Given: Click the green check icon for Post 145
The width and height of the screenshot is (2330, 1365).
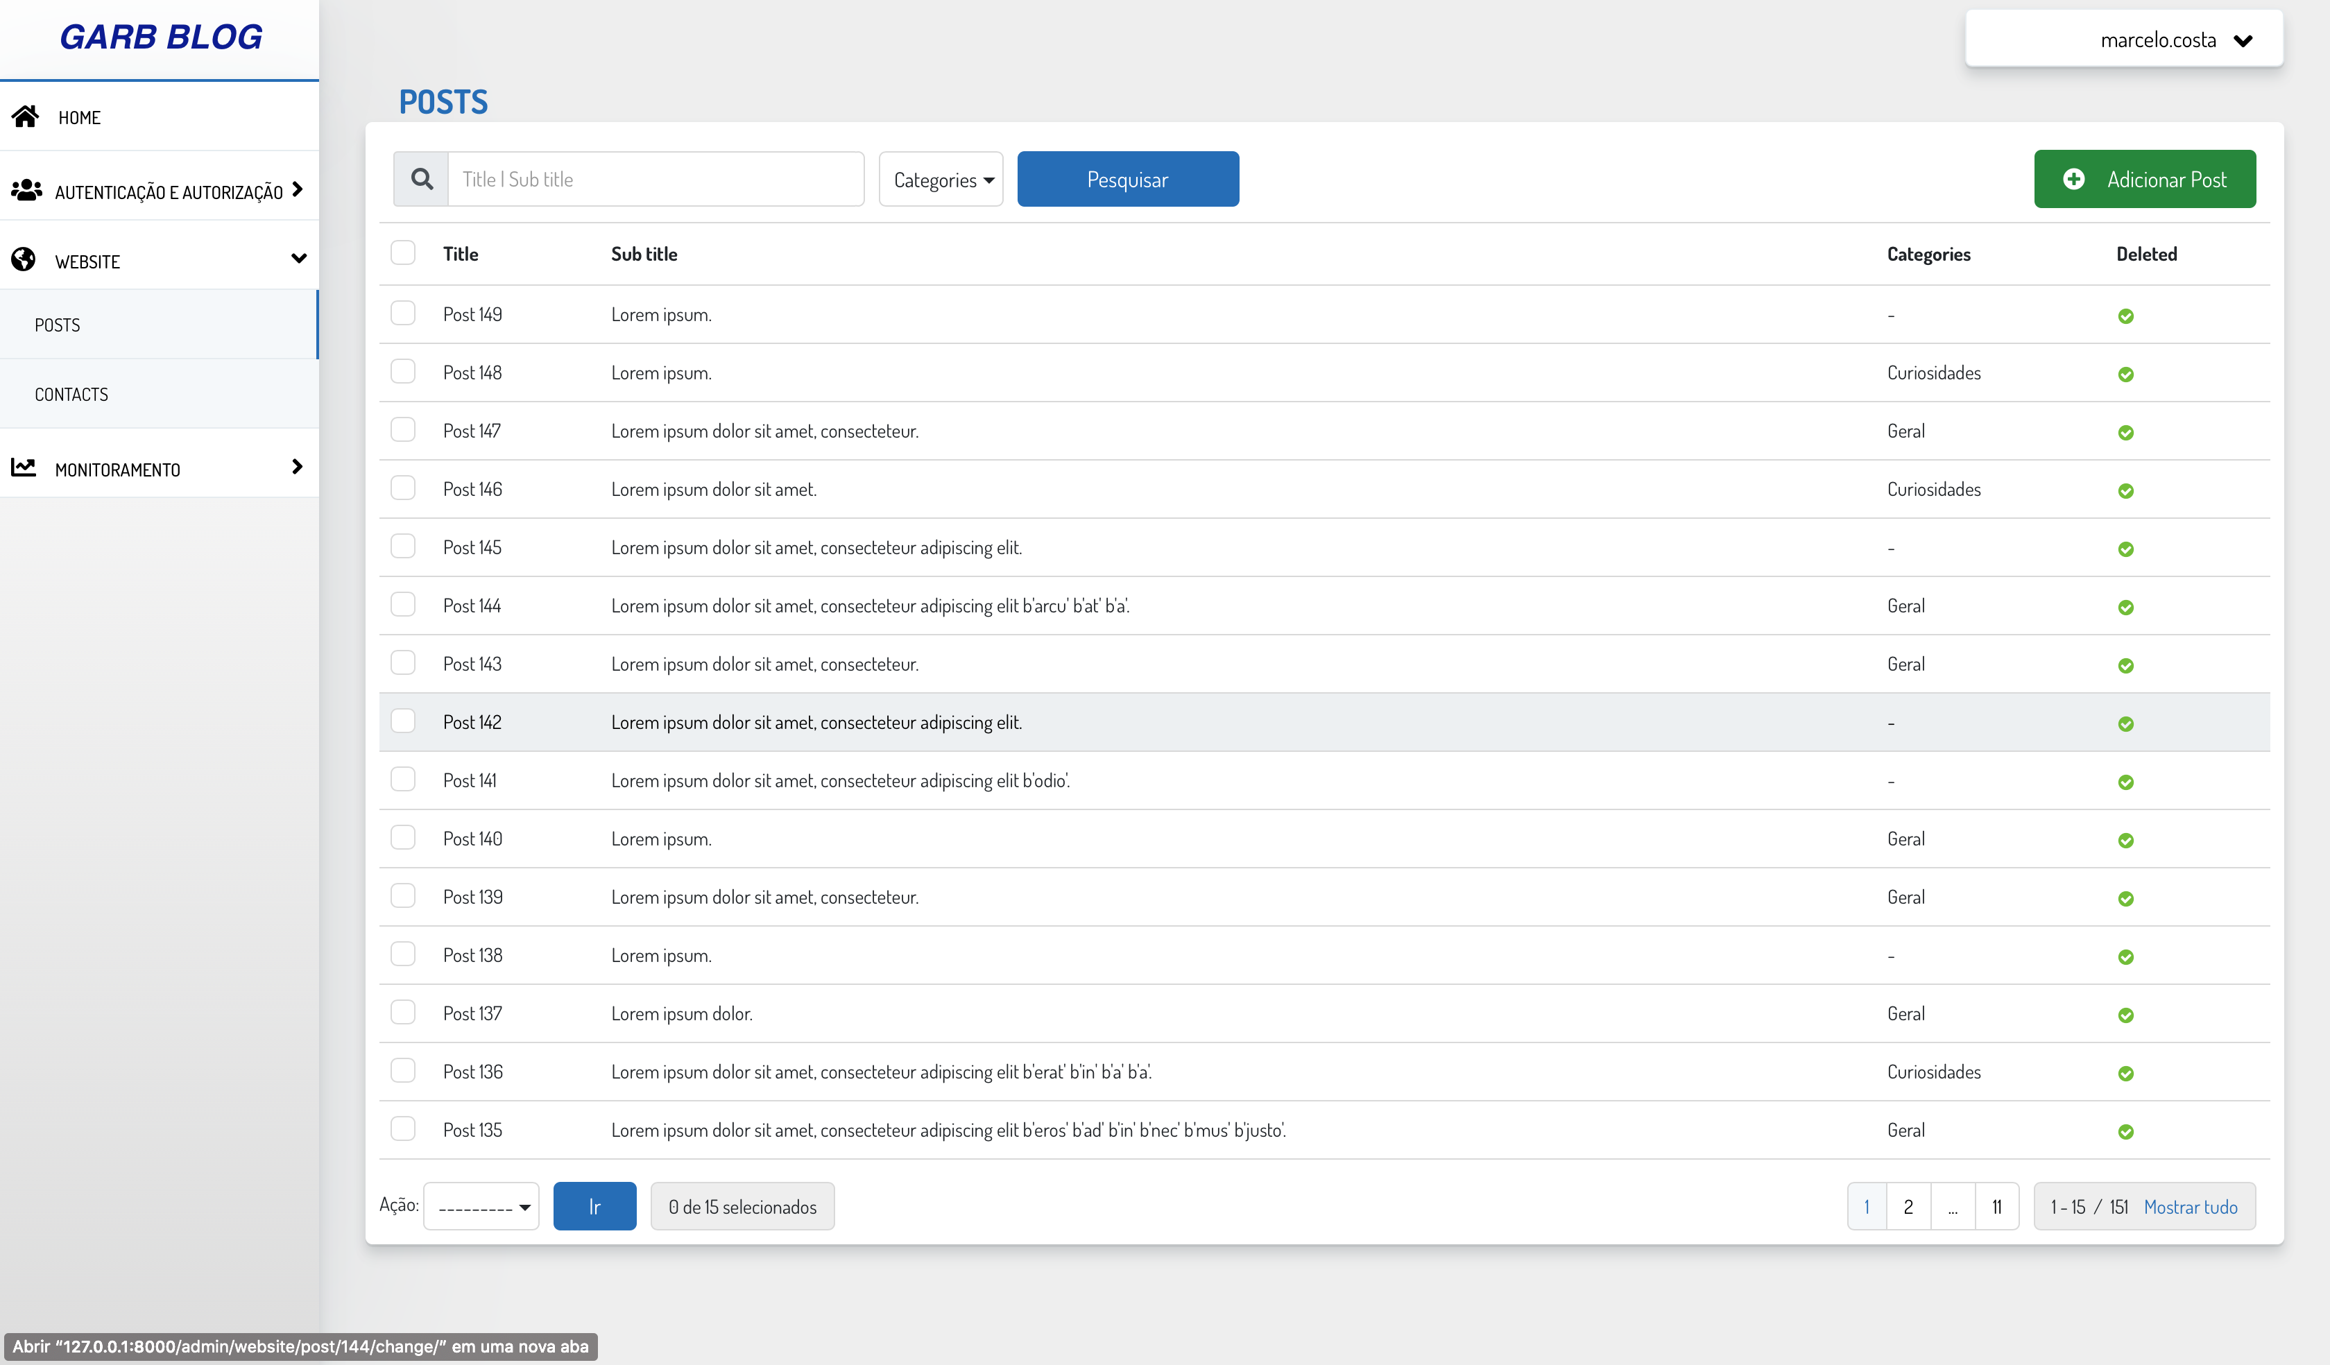Looking at the screenshot, I should tap(2125, 549).
